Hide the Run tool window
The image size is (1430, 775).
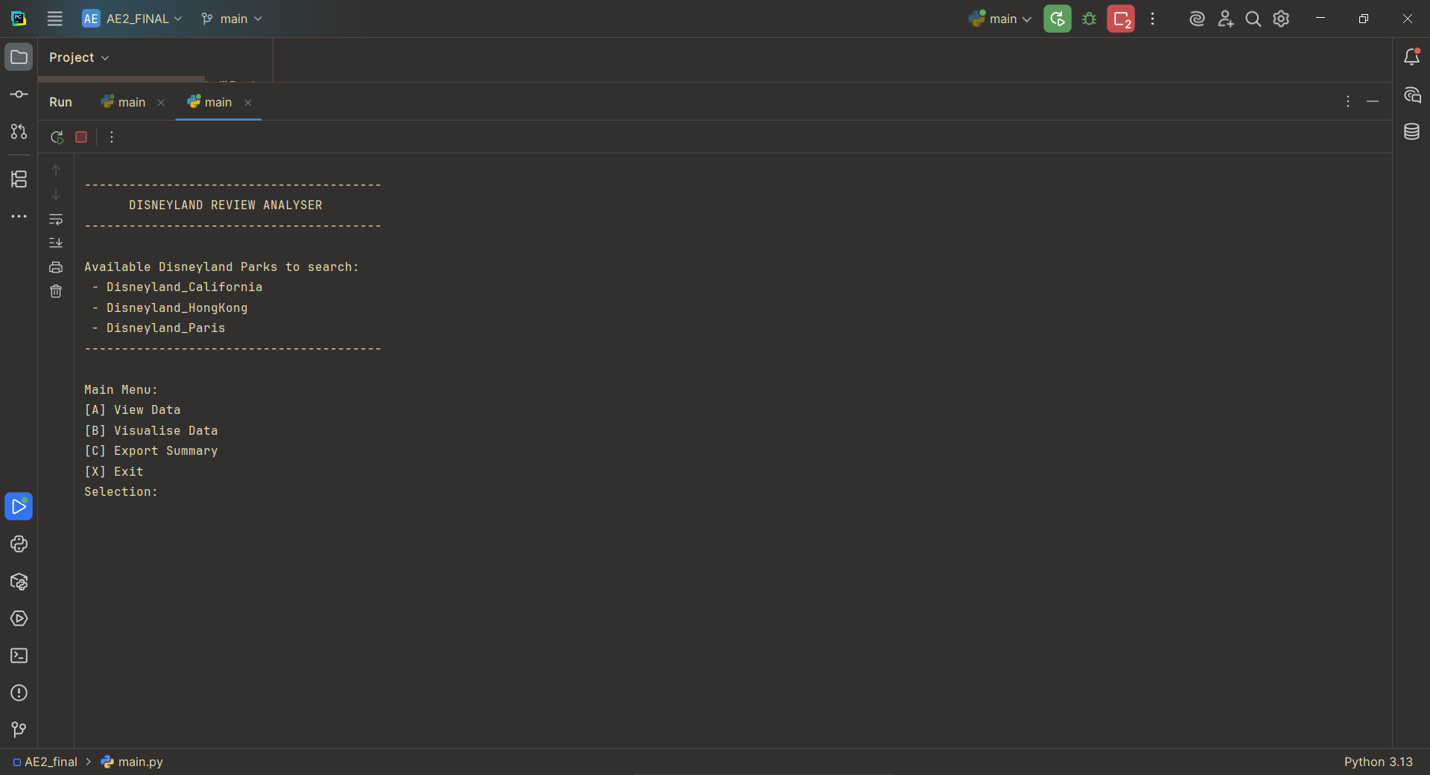tap(1373, 101)
